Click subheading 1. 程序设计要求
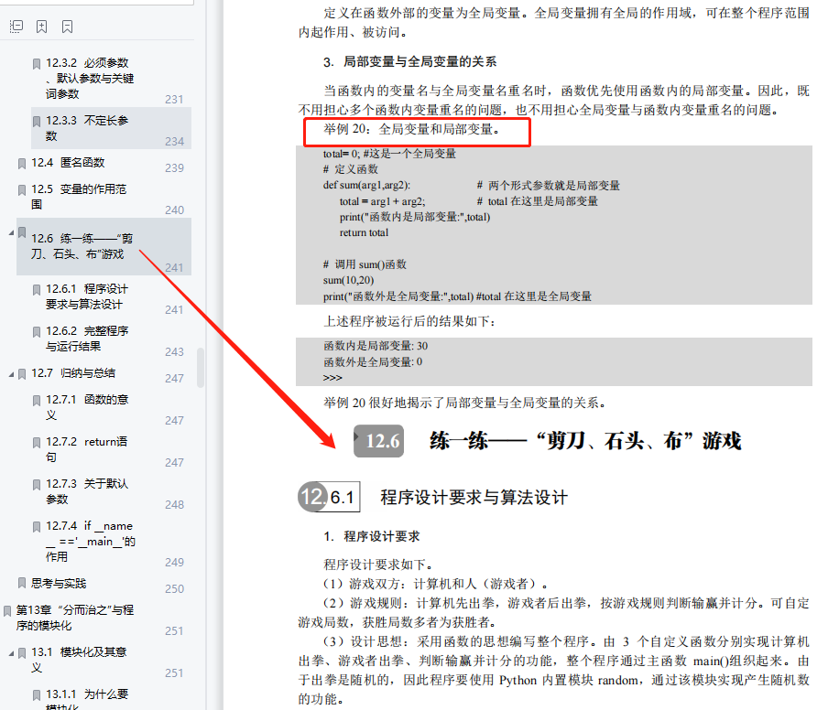 (x=371, y=536)
